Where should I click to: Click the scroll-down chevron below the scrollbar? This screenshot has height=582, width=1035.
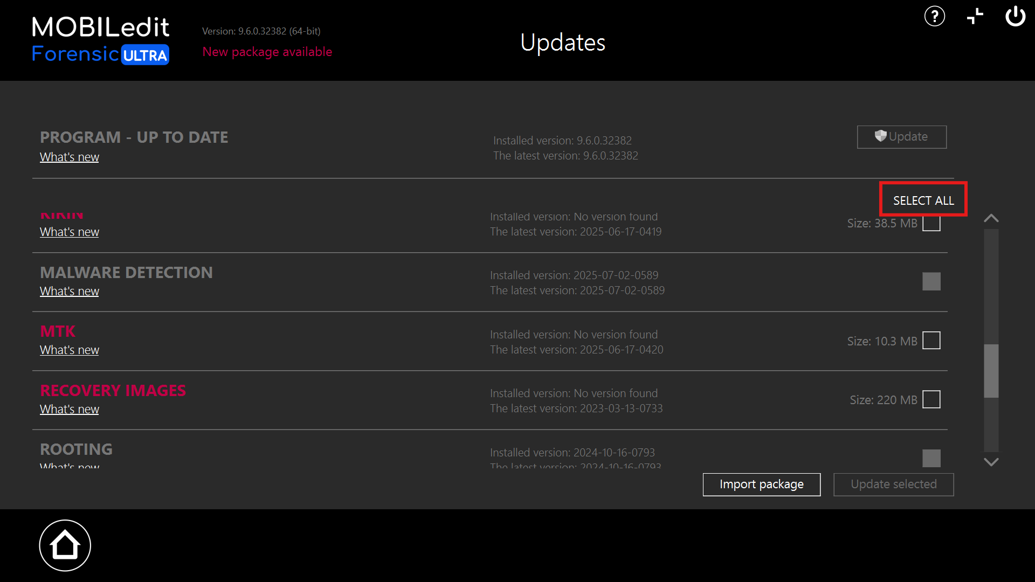point(991,462)
